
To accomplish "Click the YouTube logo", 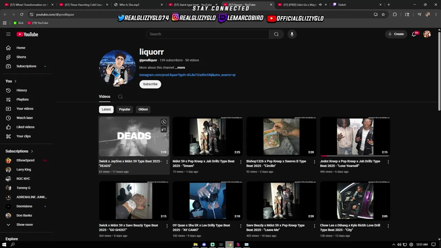I will coord(27,34).
